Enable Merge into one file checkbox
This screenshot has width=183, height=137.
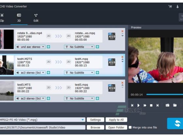[130, 127]
